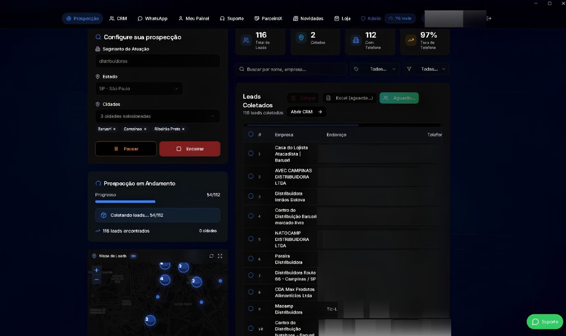The width and height of the screenshot is (566, 336).
Task: Remove Campinas from the selected cities
Action: (x=145, y=129)
